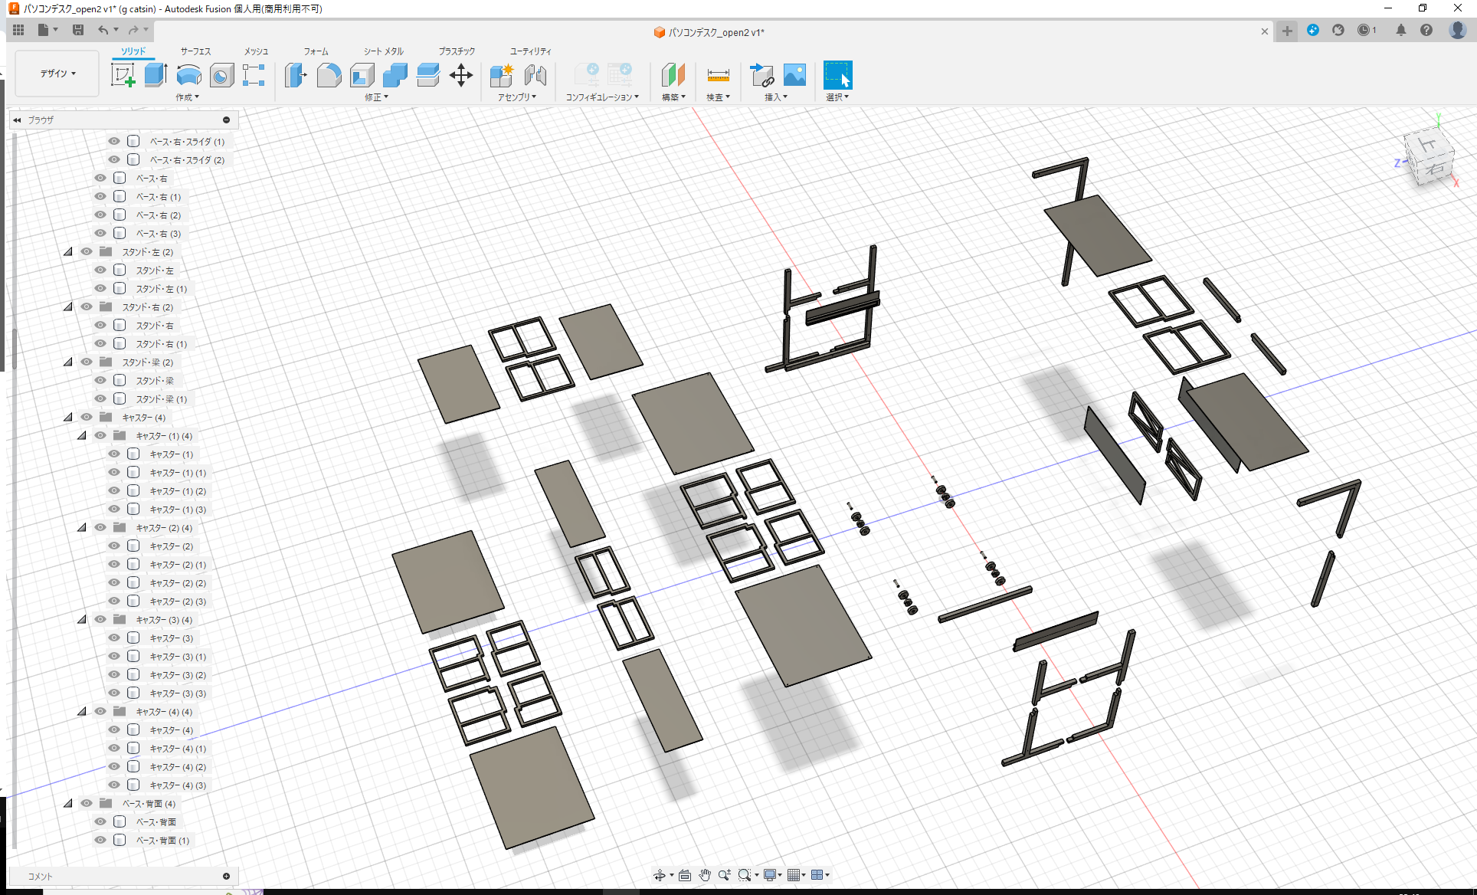Collapse the キャスター (4) tree group
This screenshot has width=1477, height=895.
click(x=68, y=417)
